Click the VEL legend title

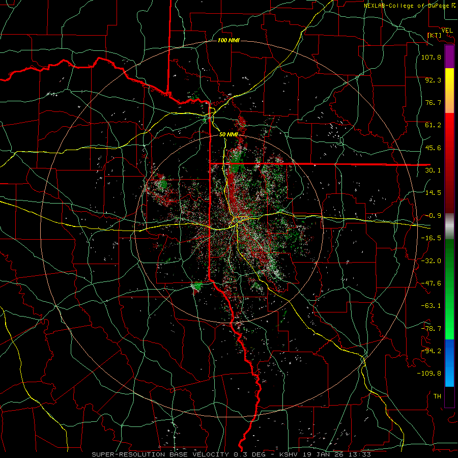447,31
